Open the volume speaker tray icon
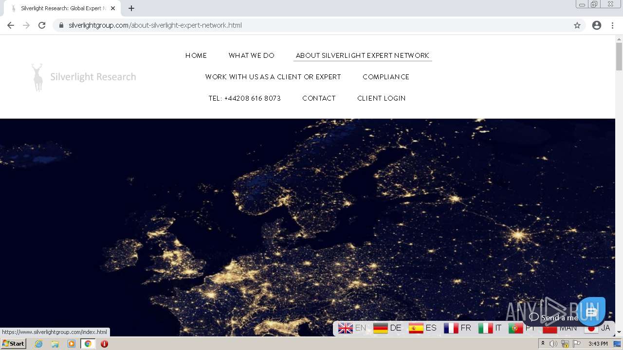The width and height of the screenshot is (623, 350). 553,344
